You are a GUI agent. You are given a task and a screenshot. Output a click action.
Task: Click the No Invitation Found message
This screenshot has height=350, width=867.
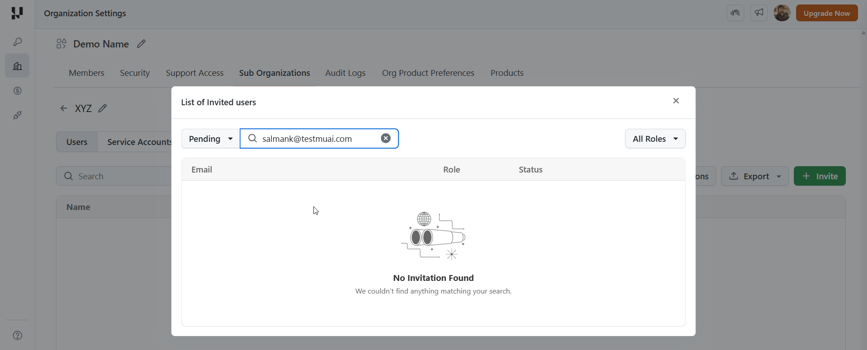click(433, 278)
